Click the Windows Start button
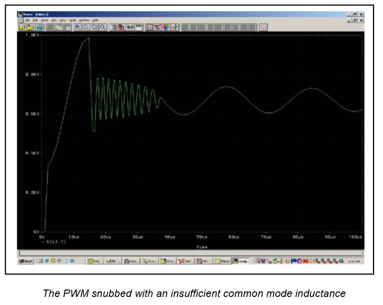This screenshot has width=383, height=305. tap(26, 261)
